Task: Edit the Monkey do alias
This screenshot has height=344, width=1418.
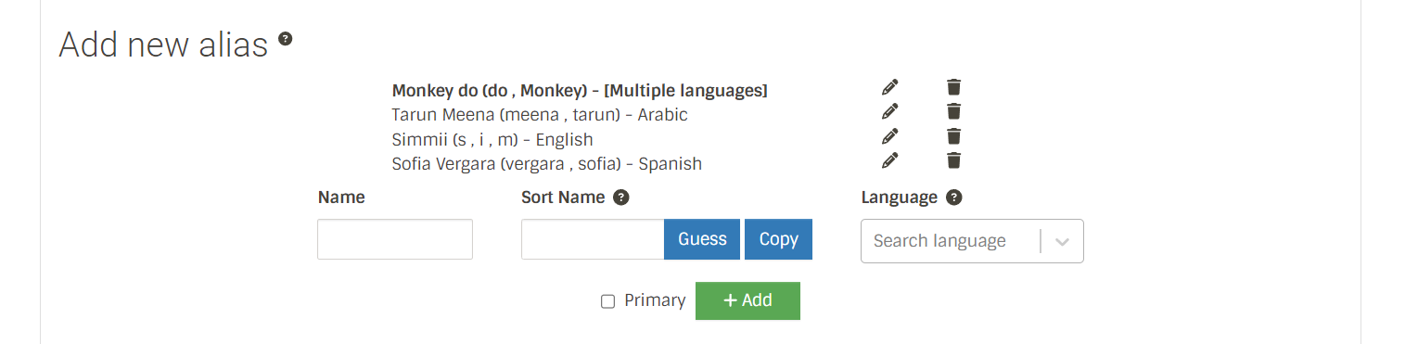Action: 890,87
